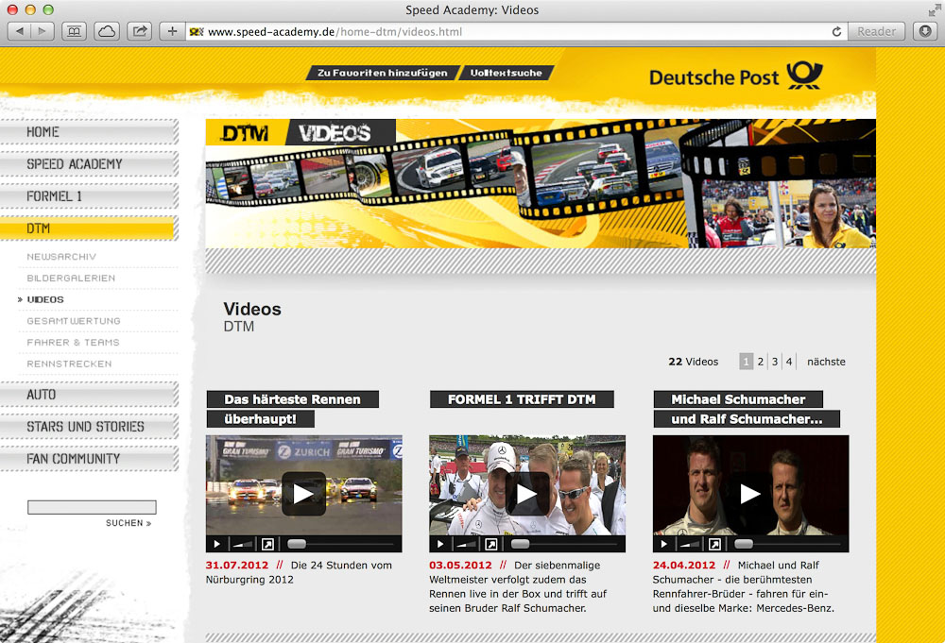This screenshot has width=945, height=643.
Task: Click fullscreen icon on Schumacher brothers video
Action: tap(714, 544)
